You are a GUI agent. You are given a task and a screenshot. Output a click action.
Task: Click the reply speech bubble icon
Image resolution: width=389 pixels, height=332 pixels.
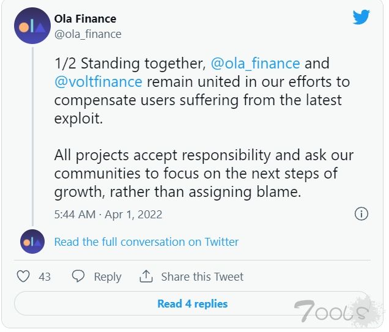78,276
